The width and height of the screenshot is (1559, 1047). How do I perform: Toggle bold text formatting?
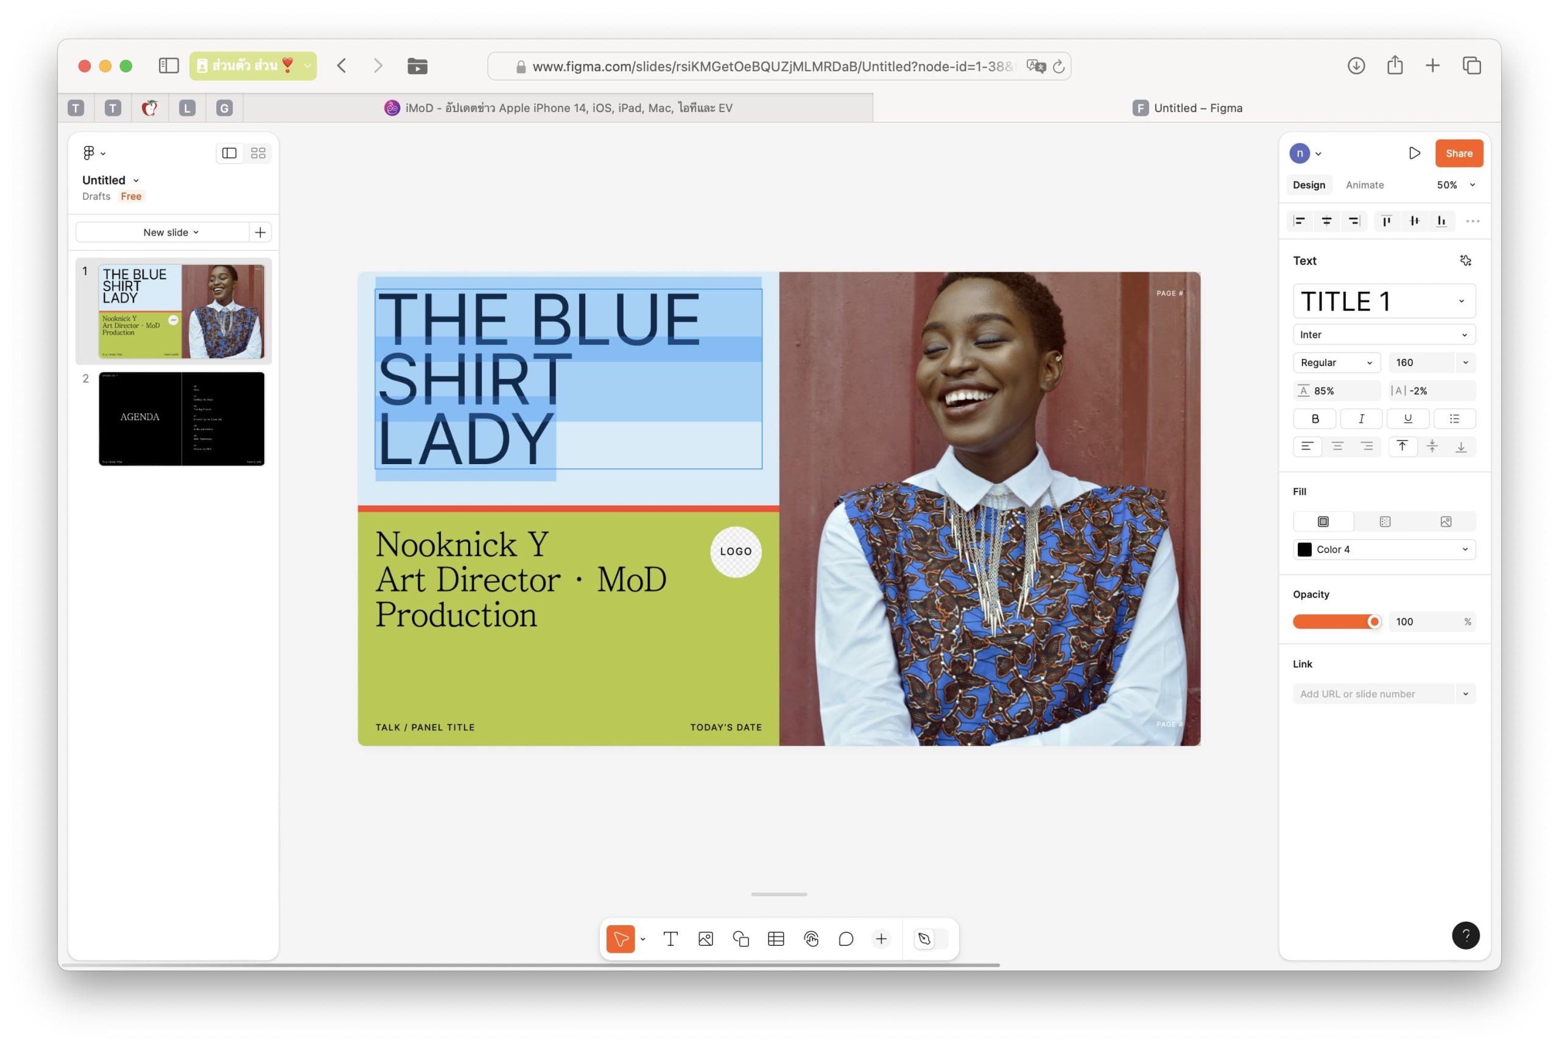[x=1315, y=418]
